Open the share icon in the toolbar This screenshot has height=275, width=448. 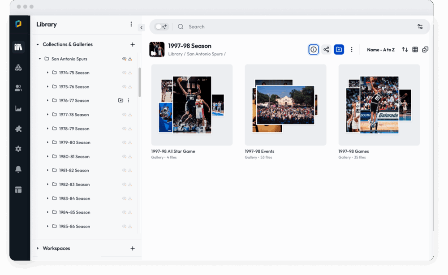[x=326, y=50]
